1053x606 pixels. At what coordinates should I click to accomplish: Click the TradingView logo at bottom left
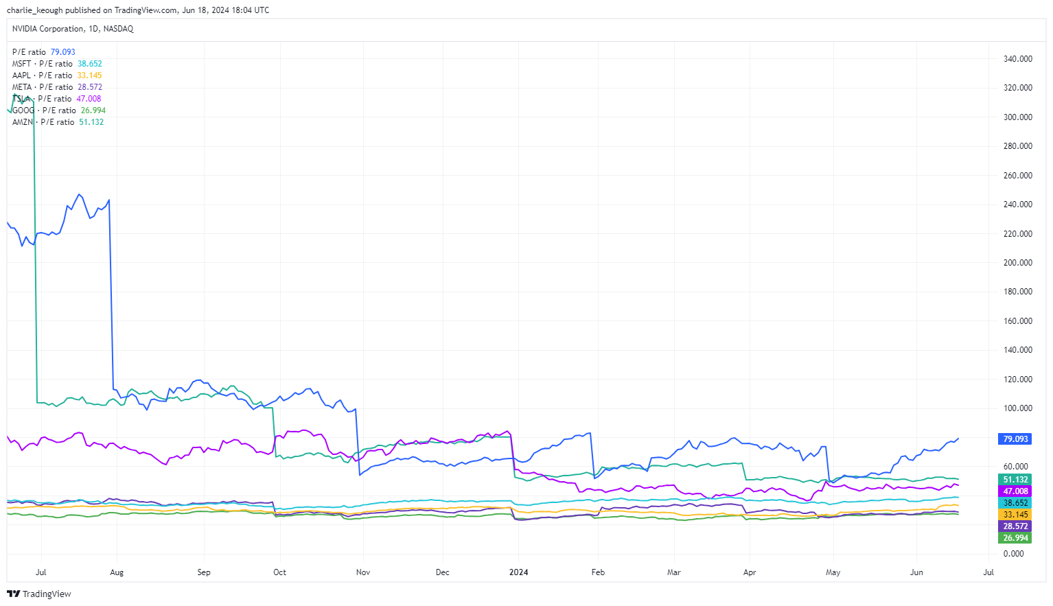click(x=39, y=594)
